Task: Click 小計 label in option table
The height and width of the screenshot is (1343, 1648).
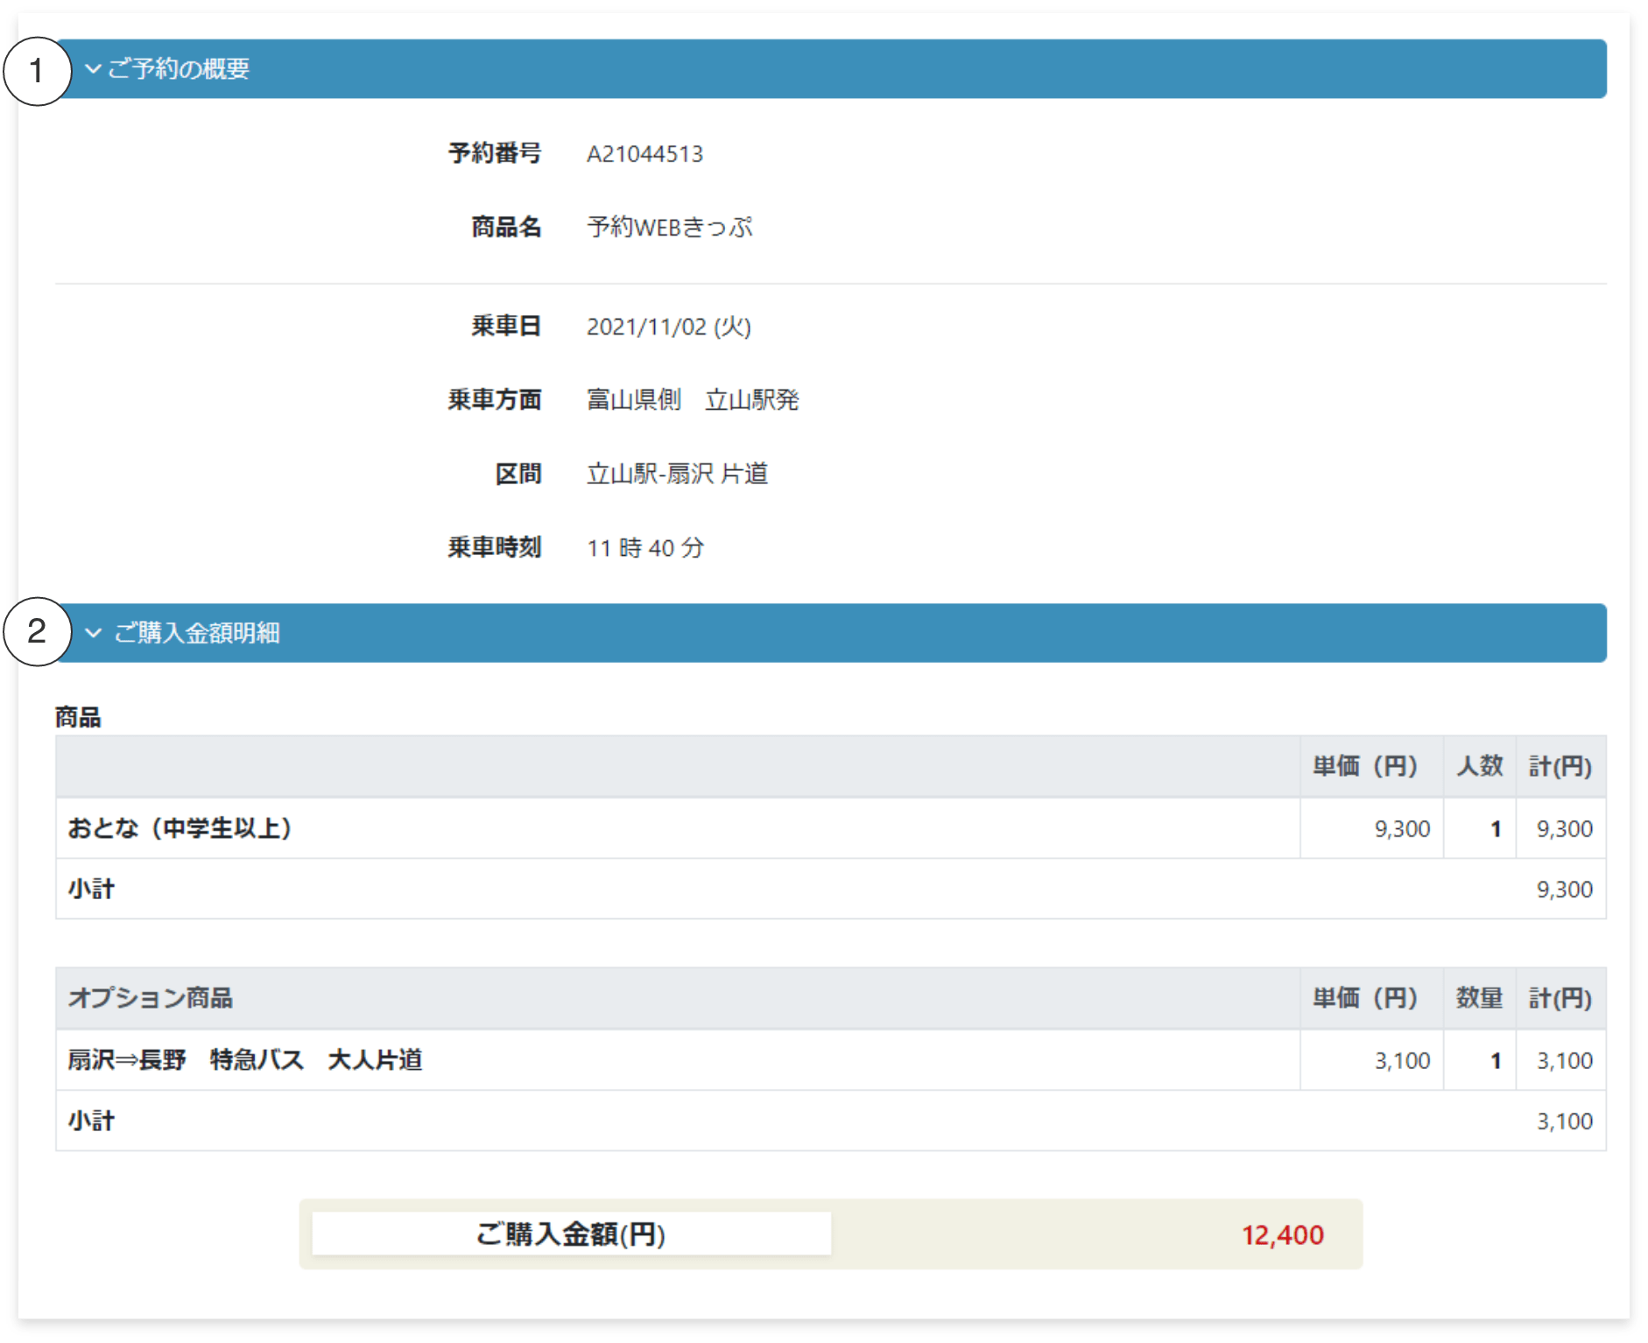Action: coord(91,1122)
